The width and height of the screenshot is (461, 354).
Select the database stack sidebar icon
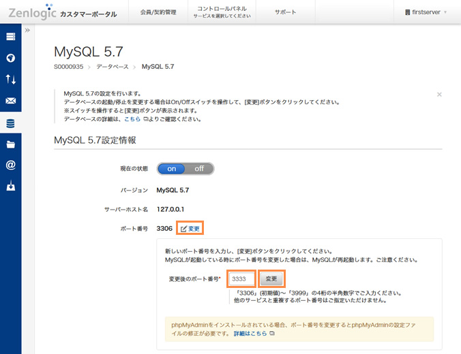point(11,124)
